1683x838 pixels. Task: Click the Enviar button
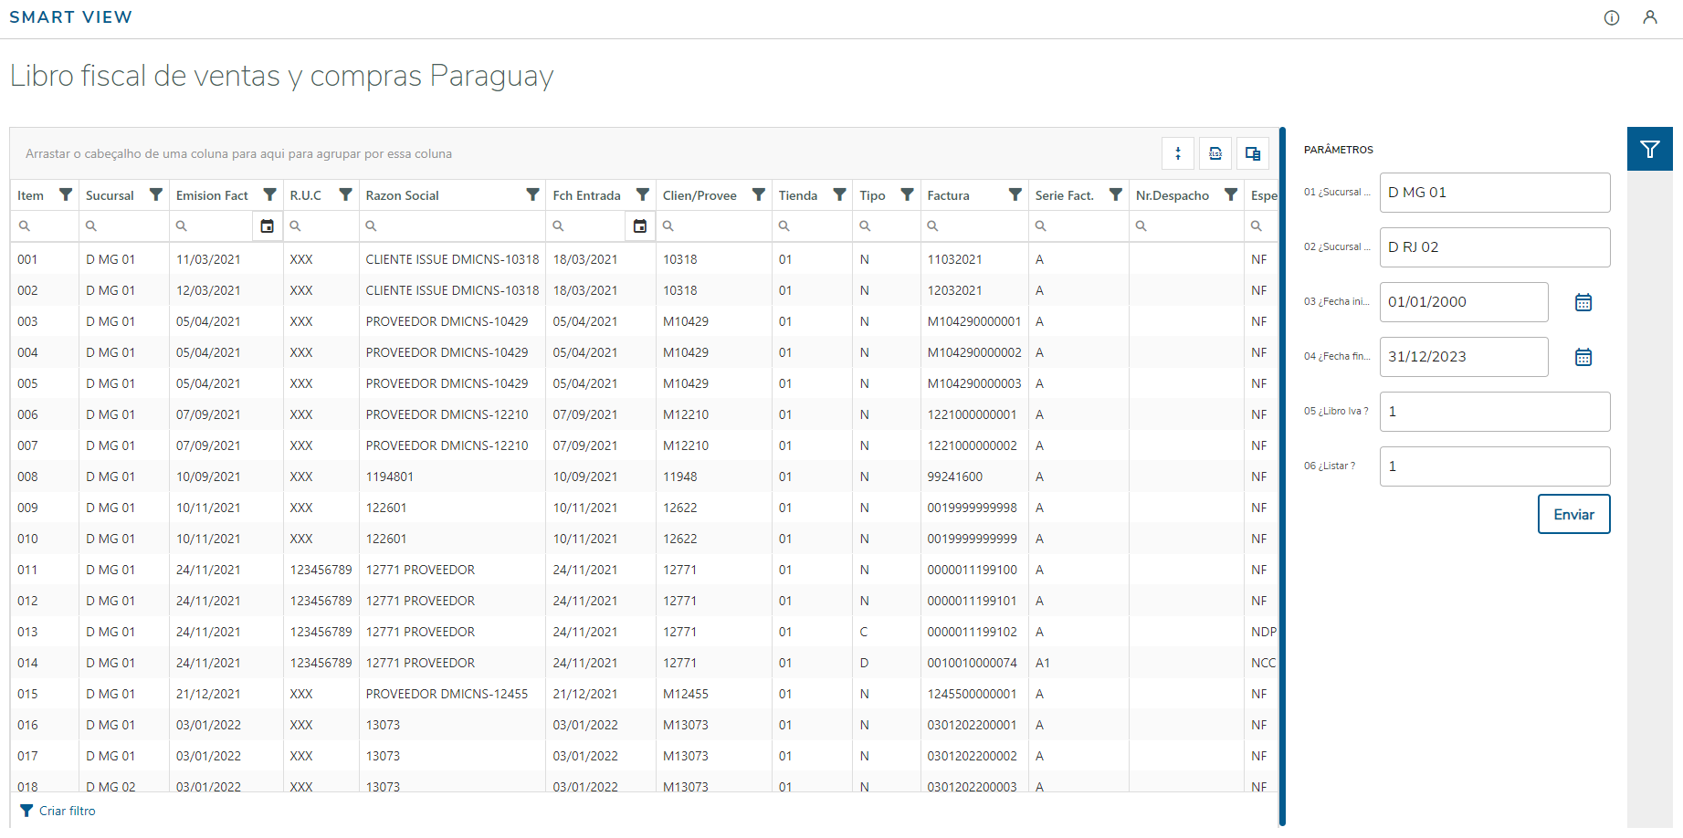pos(1573,514)
